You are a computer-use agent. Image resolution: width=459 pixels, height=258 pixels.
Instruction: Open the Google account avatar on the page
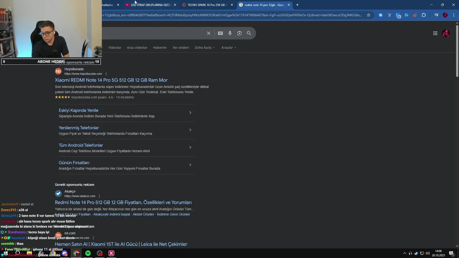446,33
